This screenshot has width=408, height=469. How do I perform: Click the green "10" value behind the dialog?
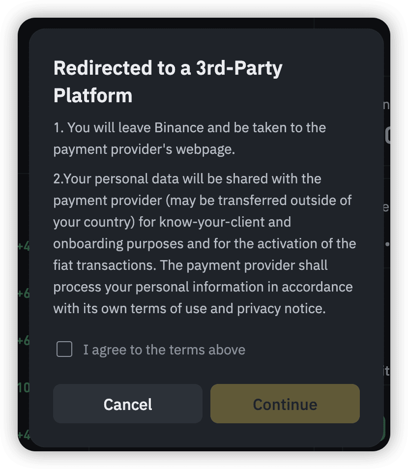coord(23,388)
